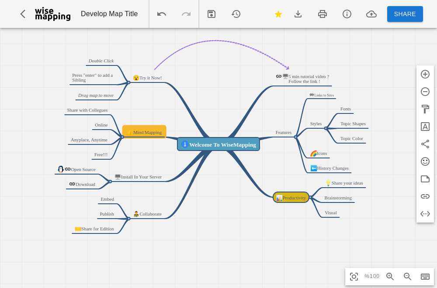This screenshot has height=288, width=437.
Task: Select the Double Click topic
Action: pyautogui.click(x=101, y=61)
